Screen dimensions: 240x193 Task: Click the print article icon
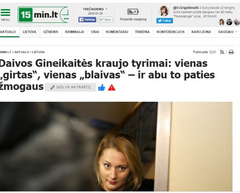click(x=231, y=52)
